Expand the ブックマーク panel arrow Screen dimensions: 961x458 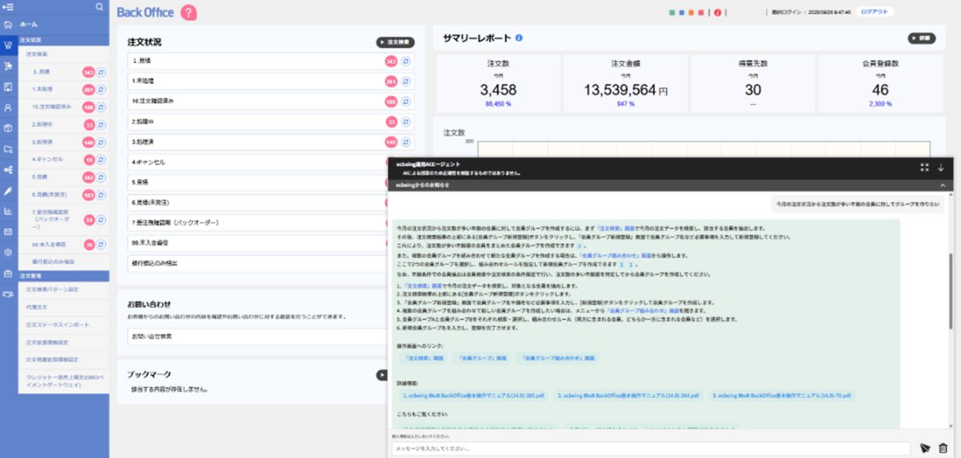(381, 376)
